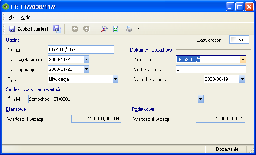This screenshot has height=155, width=256.
Task: Click the Dodawanie status bar text
Action: [x=227, y=149]
